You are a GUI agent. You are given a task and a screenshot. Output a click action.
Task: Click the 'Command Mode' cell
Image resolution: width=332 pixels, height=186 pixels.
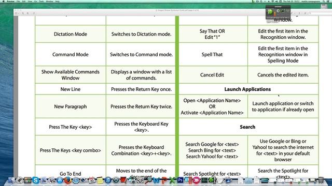71,54
